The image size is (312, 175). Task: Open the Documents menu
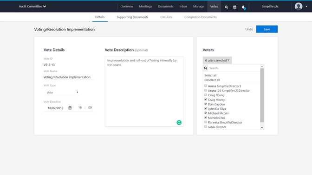pos(166,6)
